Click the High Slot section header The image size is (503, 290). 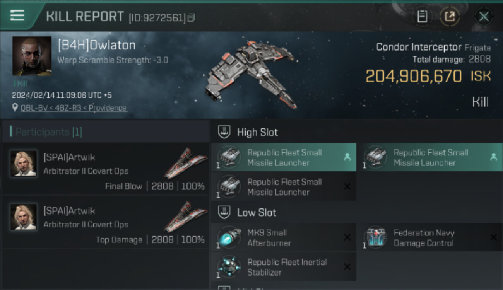[257, 132]
